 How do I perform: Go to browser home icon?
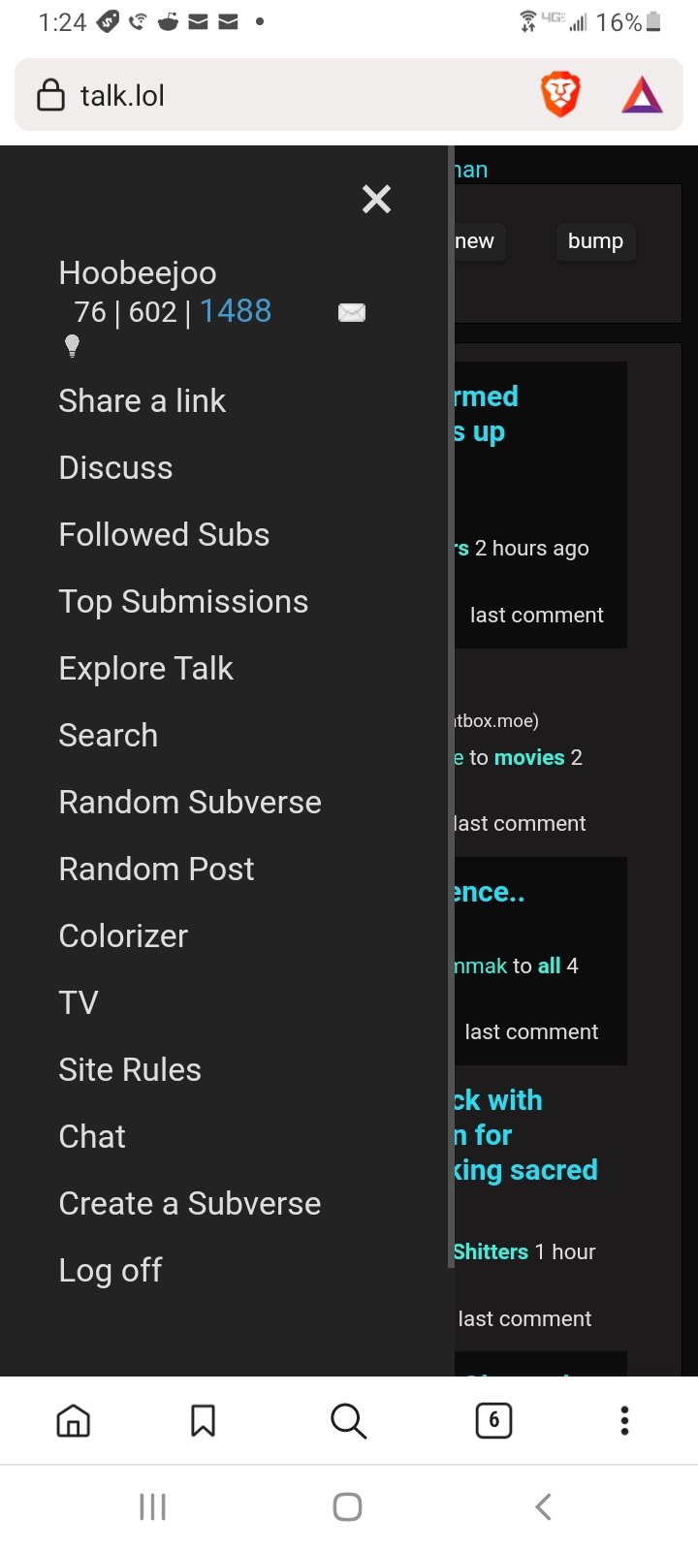click(x=74, y=1421)
